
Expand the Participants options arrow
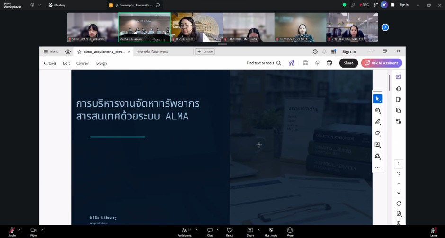point(196,230)
